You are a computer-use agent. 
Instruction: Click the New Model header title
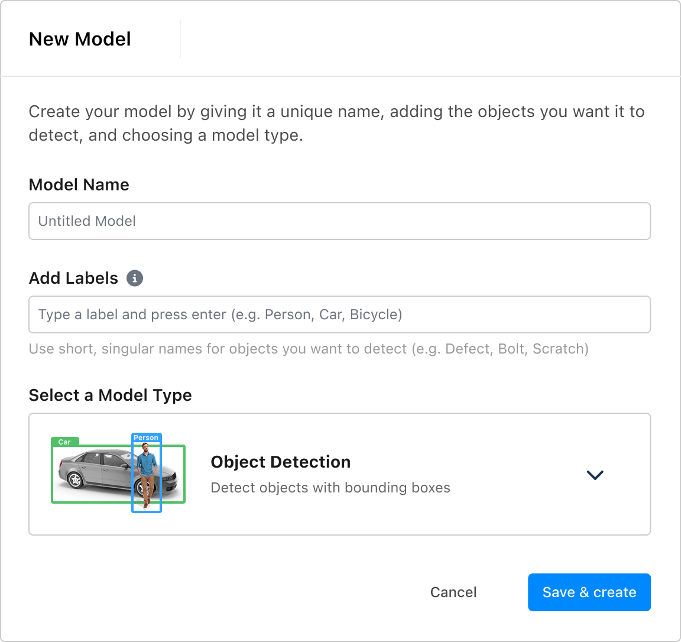(x=80, y=39)
